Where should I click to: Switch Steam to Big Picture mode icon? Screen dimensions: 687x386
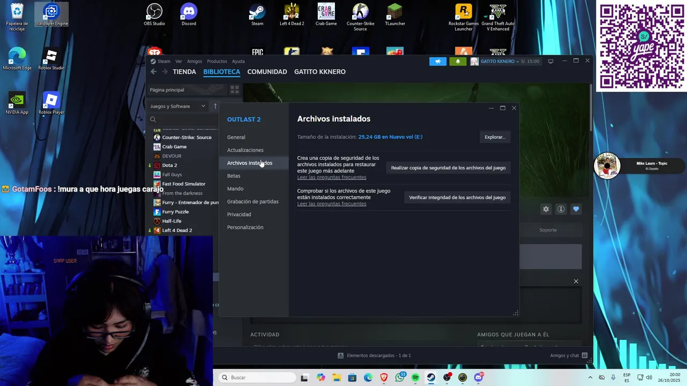[x=550, y=61]
